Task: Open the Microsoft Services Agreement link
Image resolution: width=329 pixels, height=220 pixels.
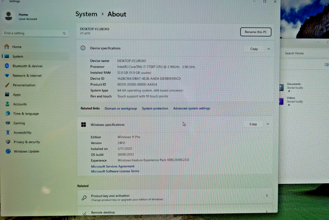Action: coord(112,166)
